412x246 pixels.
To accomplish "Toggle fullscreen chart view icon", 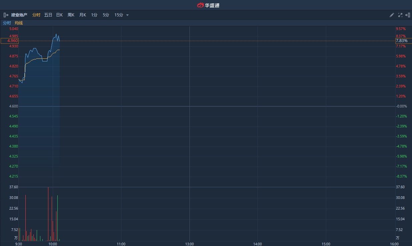I will point(400,15).
